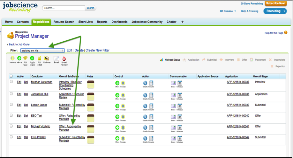
Task: Add a new tab with plus icon
Action: pyautogui.click(x=182, y=22)
